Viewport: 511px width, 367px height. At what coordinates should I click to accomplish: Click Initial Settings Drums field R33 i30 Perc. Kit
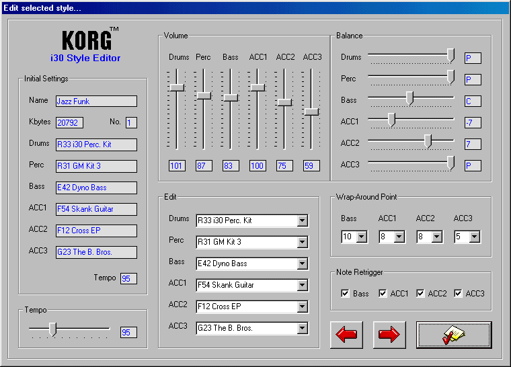96,145
